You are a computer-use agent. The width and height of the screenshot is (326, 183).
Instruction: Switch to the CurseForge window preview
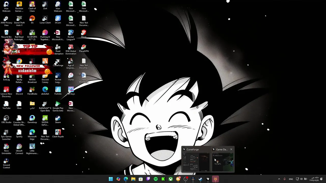[x=196, y=160]
